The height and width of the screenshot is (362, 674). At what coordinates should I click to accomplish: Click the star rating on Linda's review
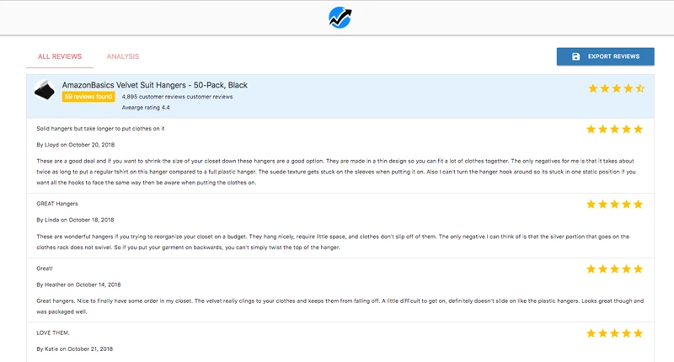(x=615, y=204)
